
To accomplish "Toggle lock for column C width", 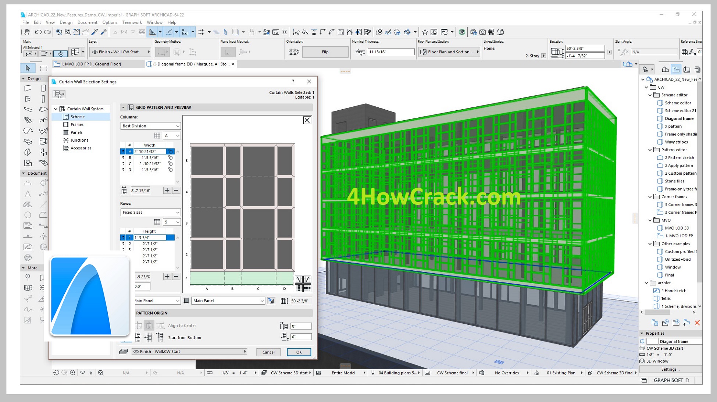I will (170, 164).
